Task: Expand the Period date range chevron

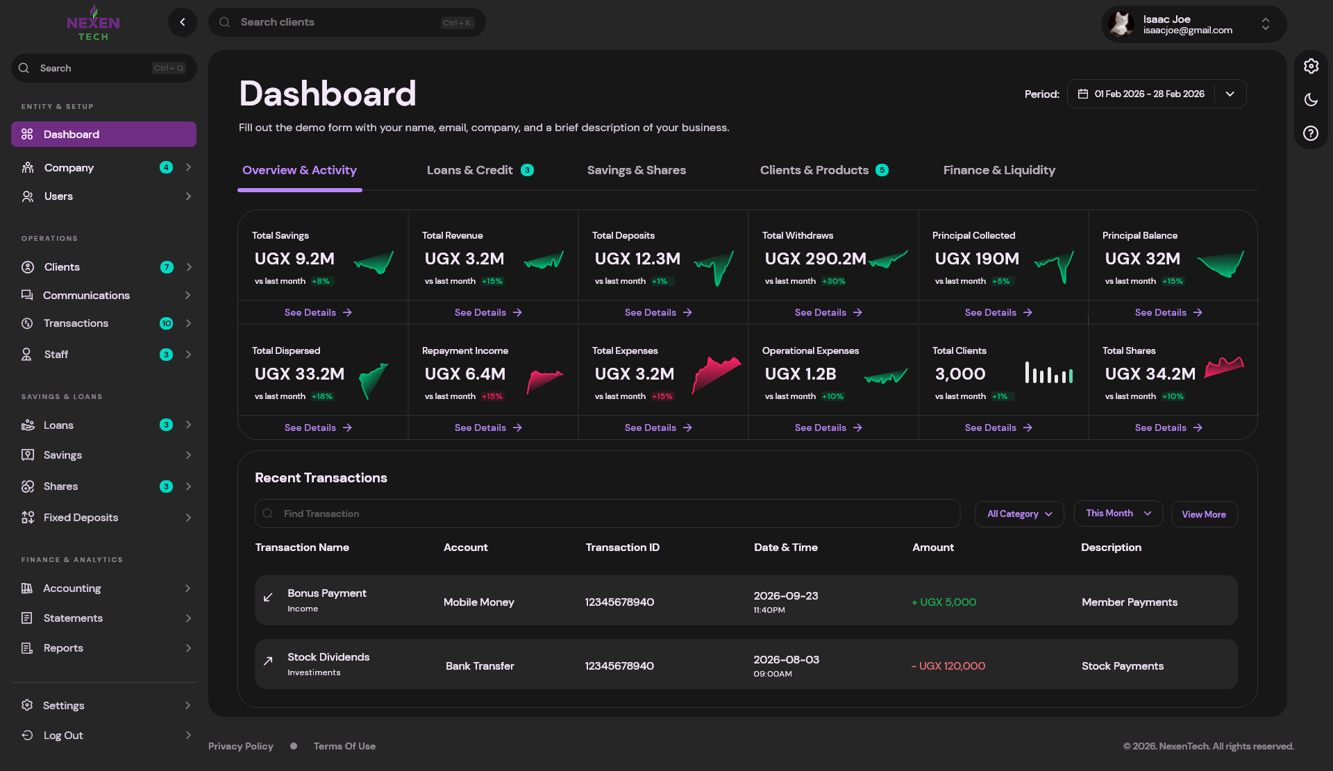Action: 1230,94
